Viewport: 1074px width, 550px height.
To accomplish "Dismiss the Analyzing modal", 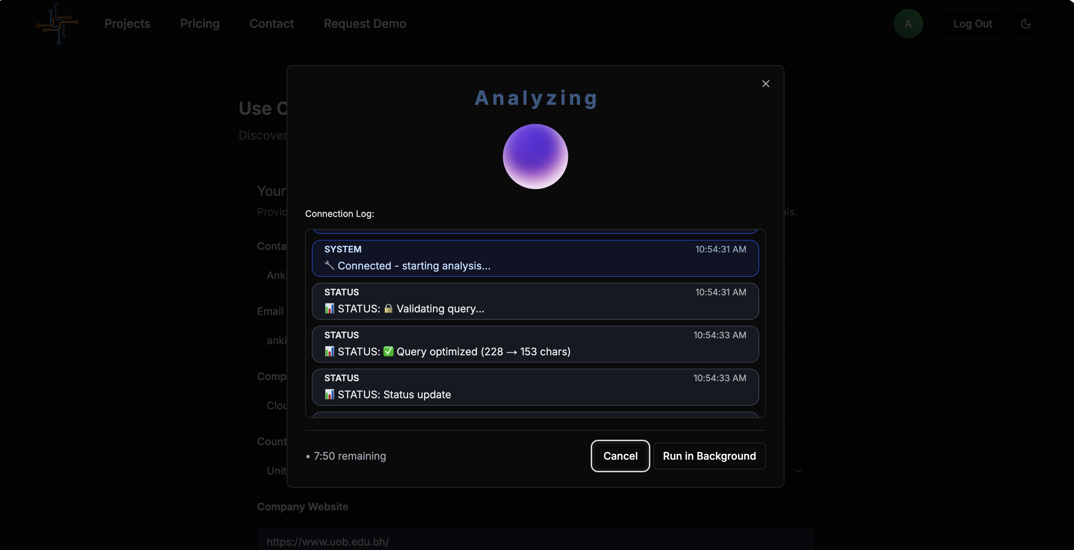I will 766,84.
